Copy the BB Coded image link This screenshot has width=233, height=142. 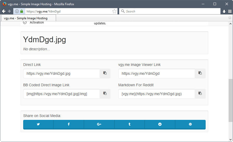tap(105, 94)
